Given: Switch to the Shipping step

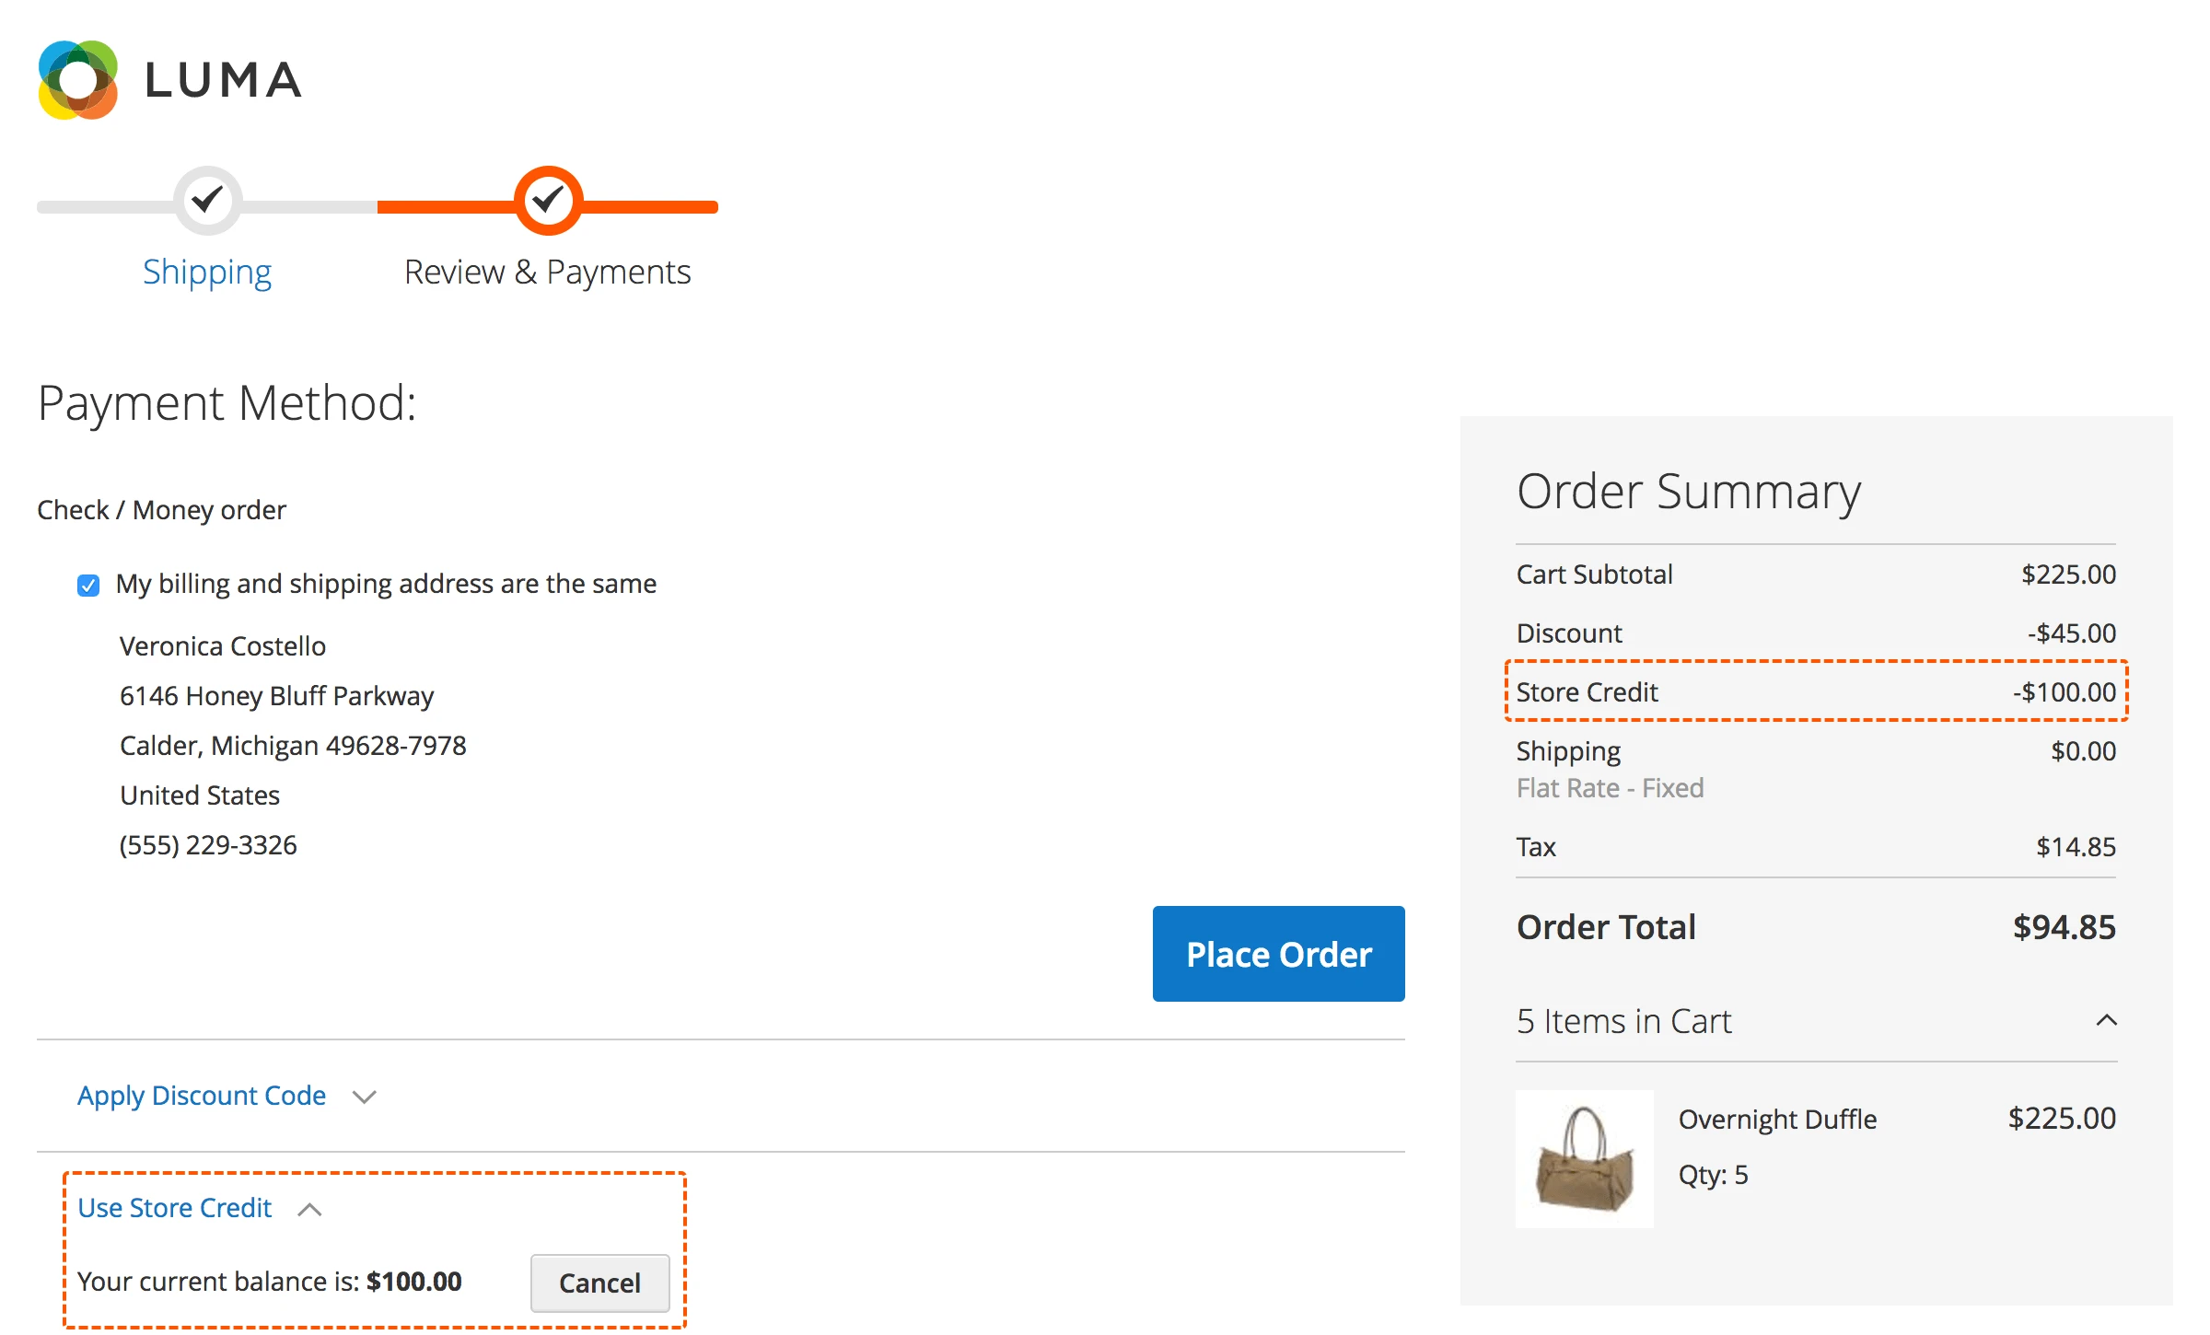Looking at the screenshot, I should [x=207, y=271].
